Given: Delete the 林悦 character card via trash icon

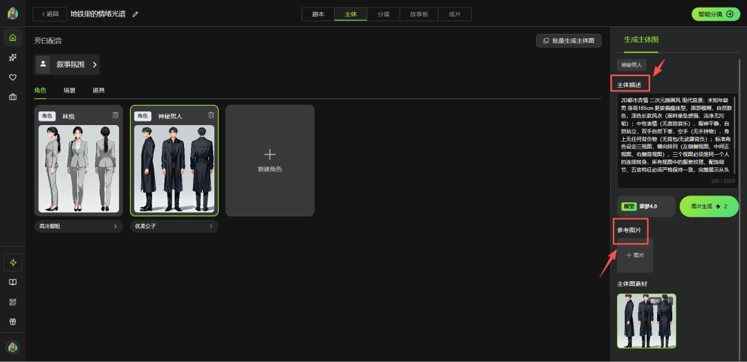Looking at the screenshot, I should pyautogui.click(x=116, y=115).
